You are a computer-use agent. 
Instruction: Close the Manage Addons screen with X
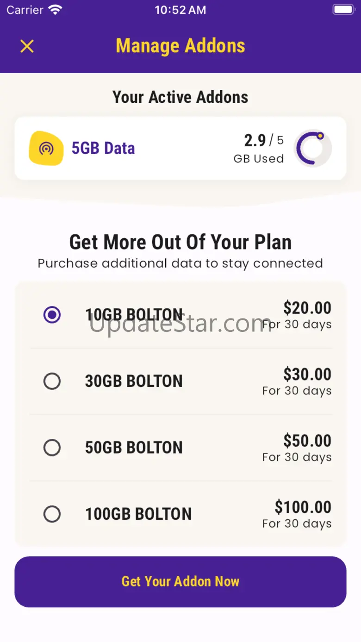click(27, 46)
